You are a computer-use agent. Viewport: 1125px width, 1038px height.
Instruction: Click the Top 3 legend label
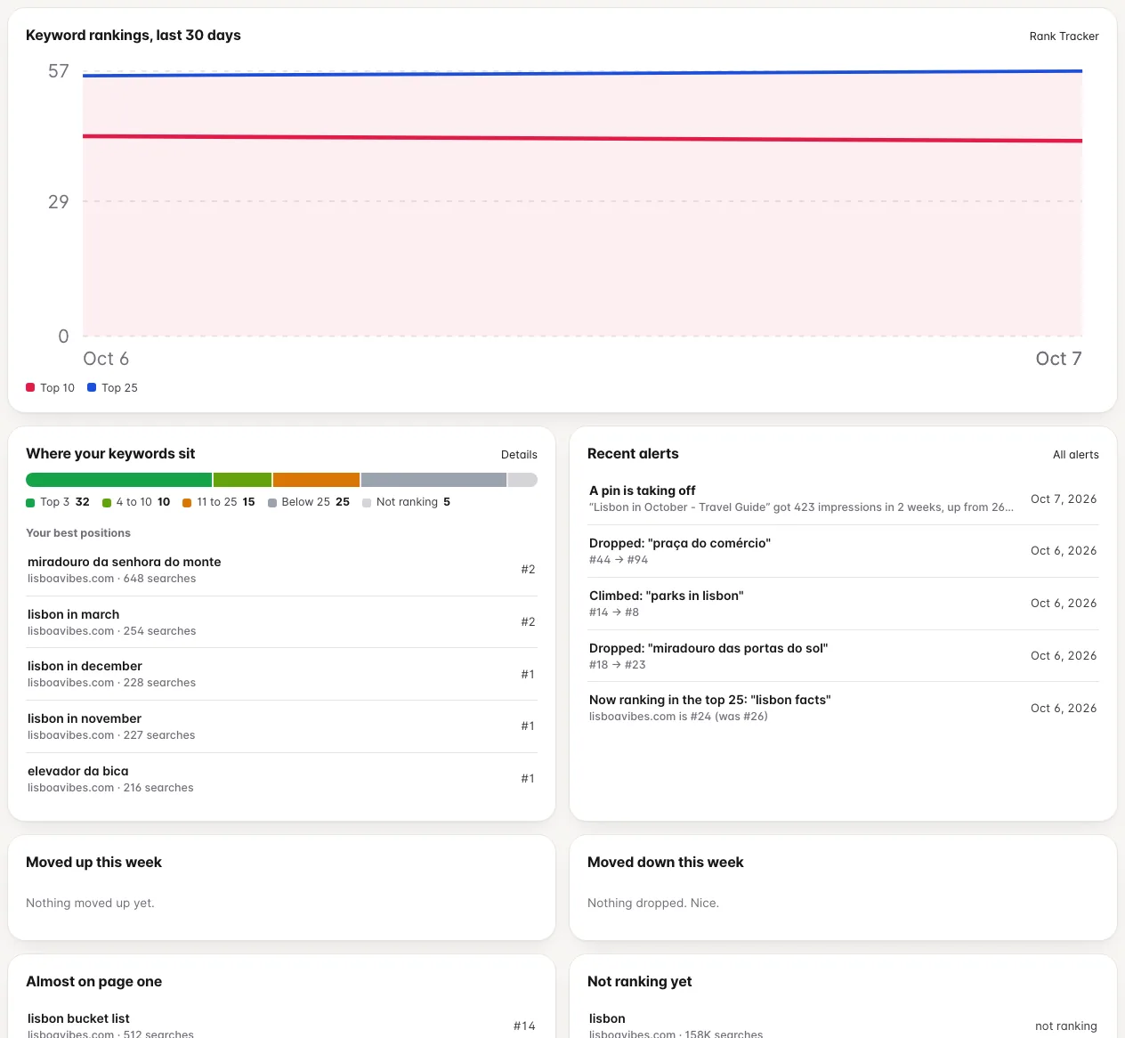pyautogui.click(x=58, y=502)
